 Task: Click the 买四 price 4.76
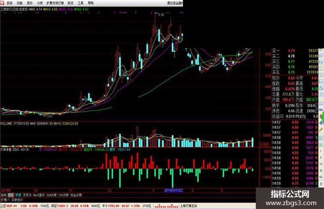[291, 67]
